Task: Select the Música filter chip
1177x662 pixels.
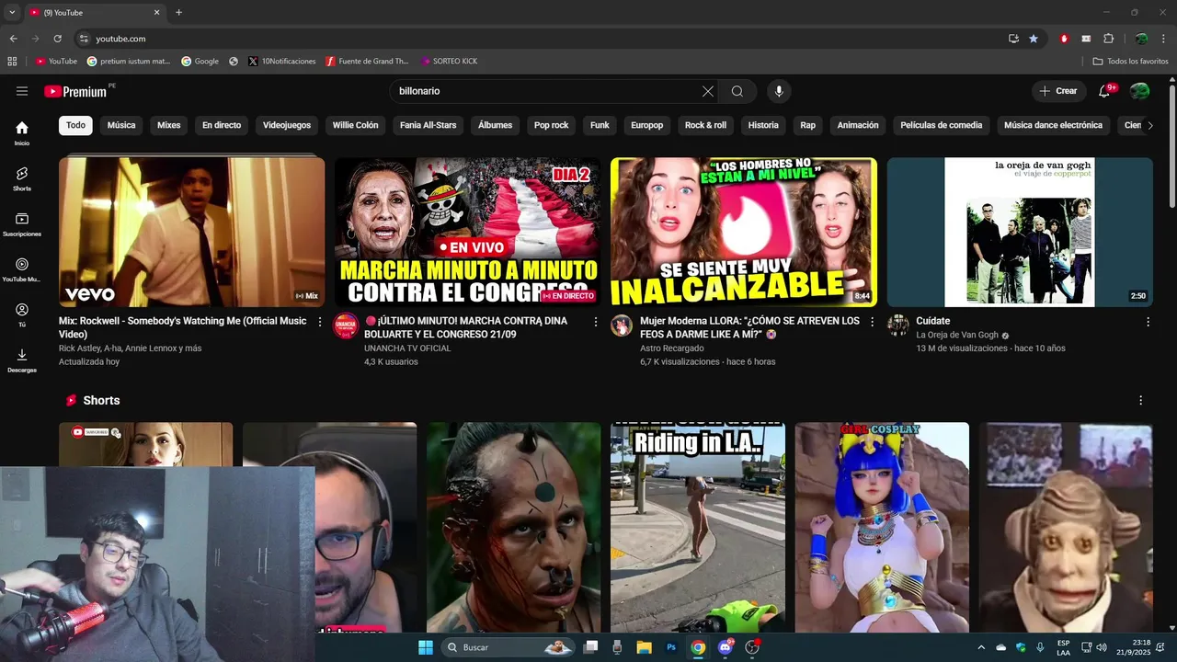Action: (x=121, y=125)
